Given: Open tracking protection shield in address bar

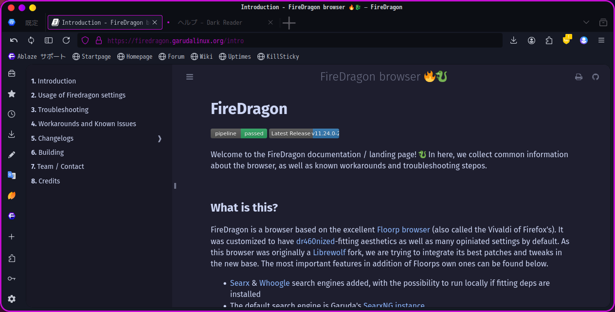Looking at the screenshot, I should 85,41.
